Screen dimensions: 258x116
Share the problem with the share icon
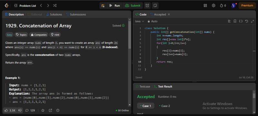tap(50, 111)
